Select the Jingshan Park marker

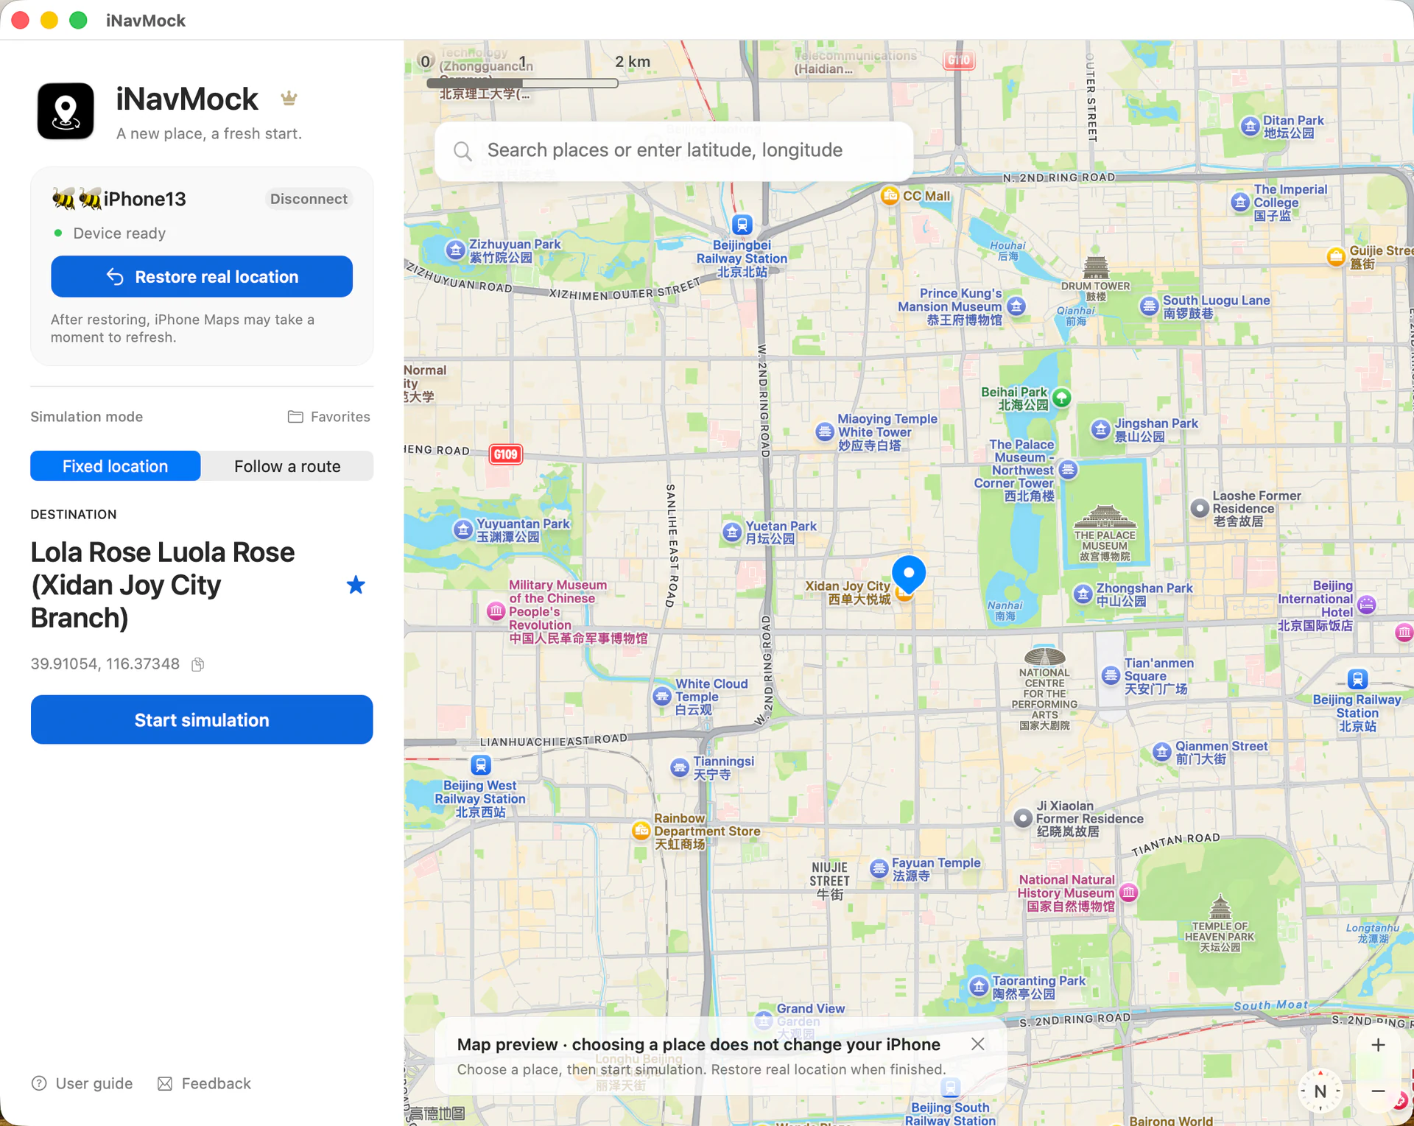tap(1100, 429)
